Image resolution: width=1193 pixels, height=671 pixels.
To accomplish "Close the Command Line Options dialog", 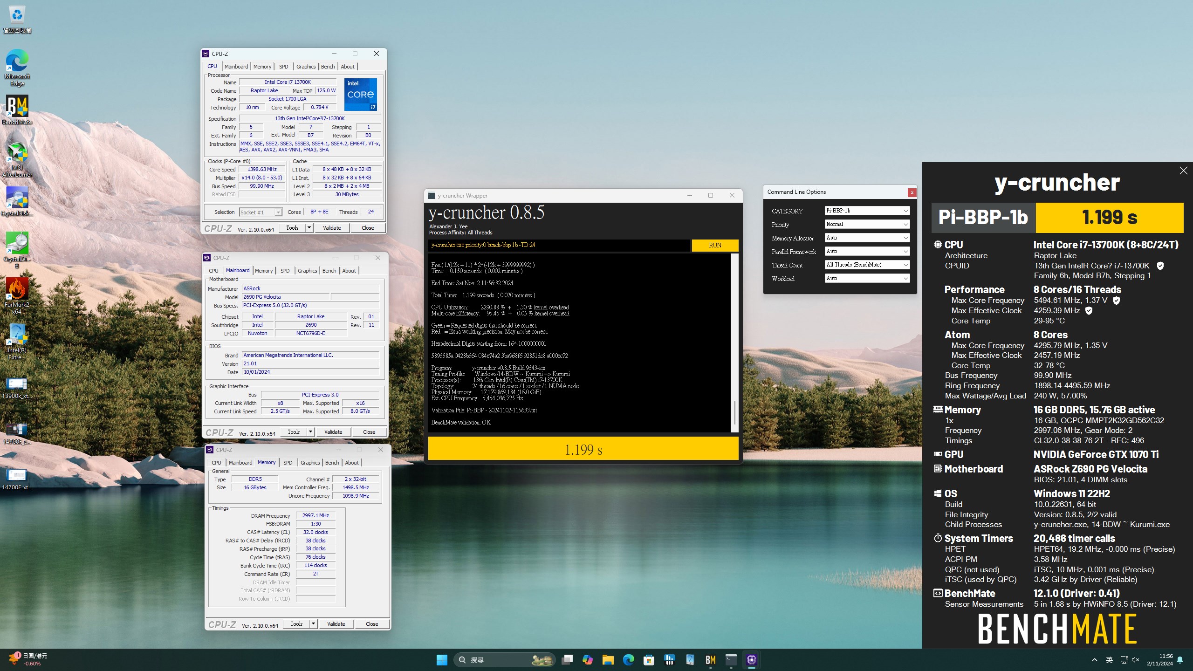I will coord(912,192).
